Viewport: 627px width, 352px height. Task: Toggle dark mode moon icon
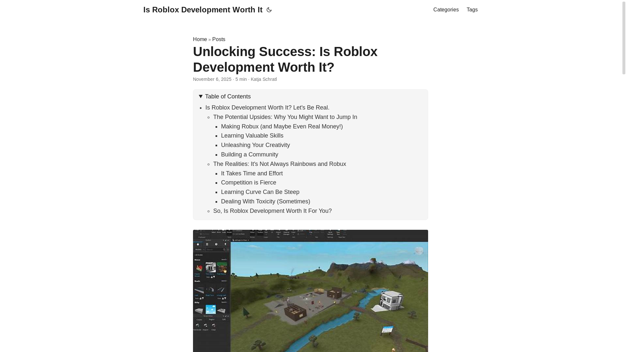tap(269, 10)
